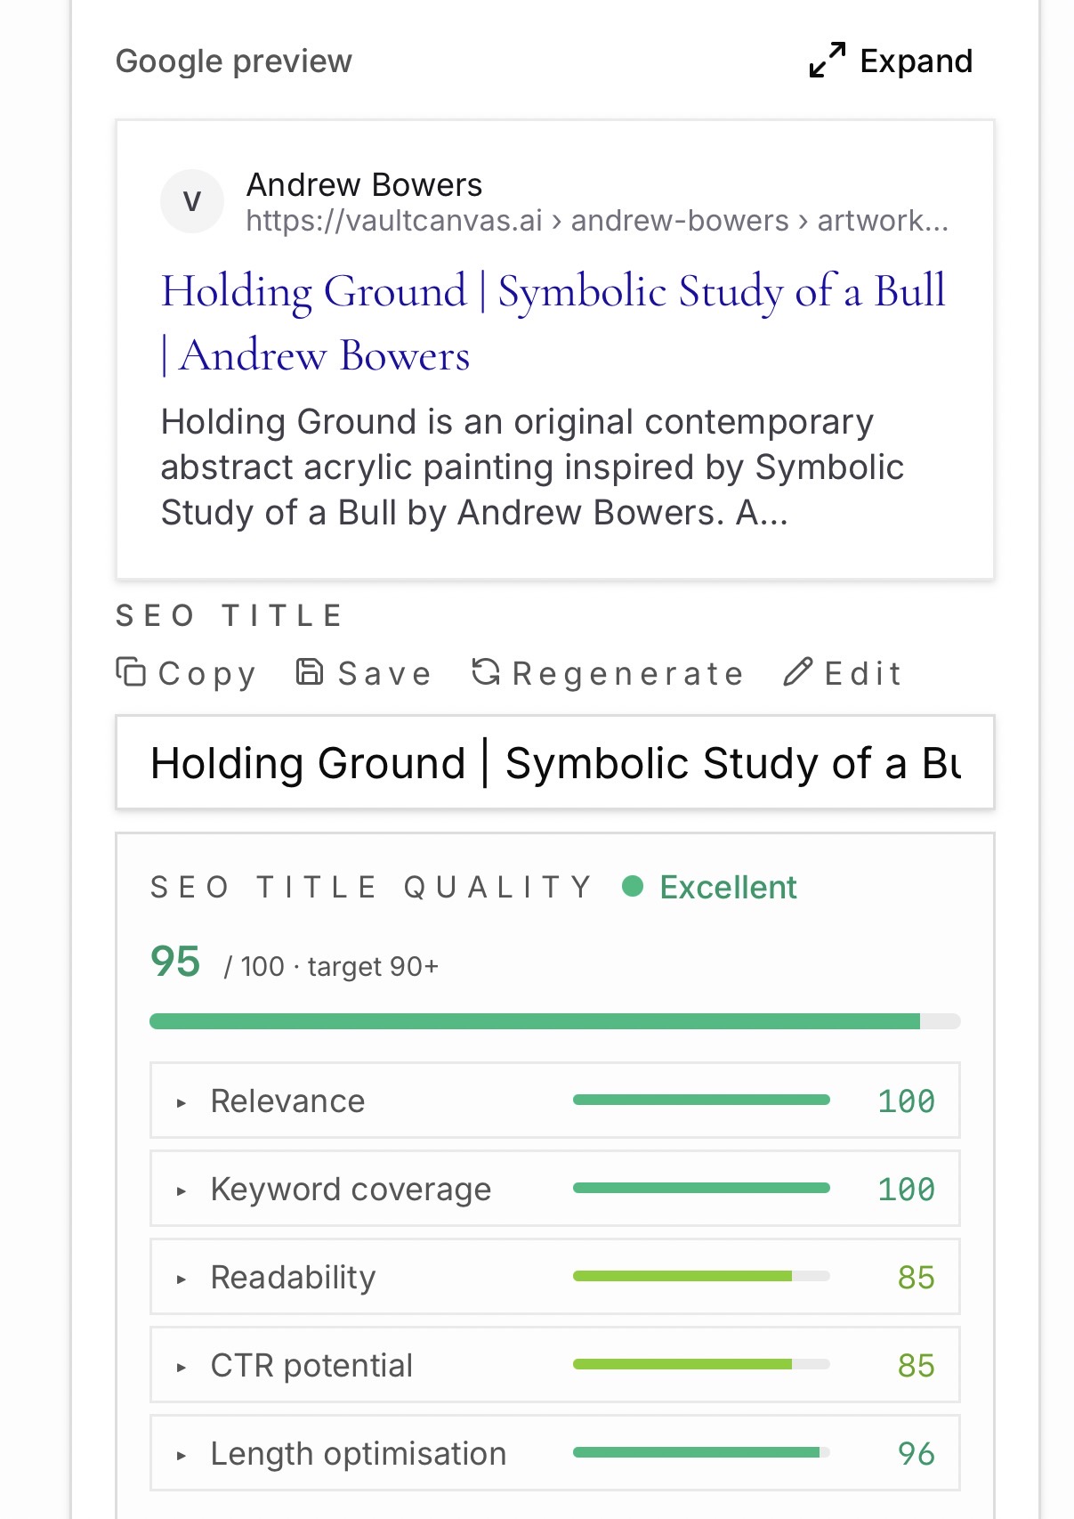Click the Save button label

(384, 674)
